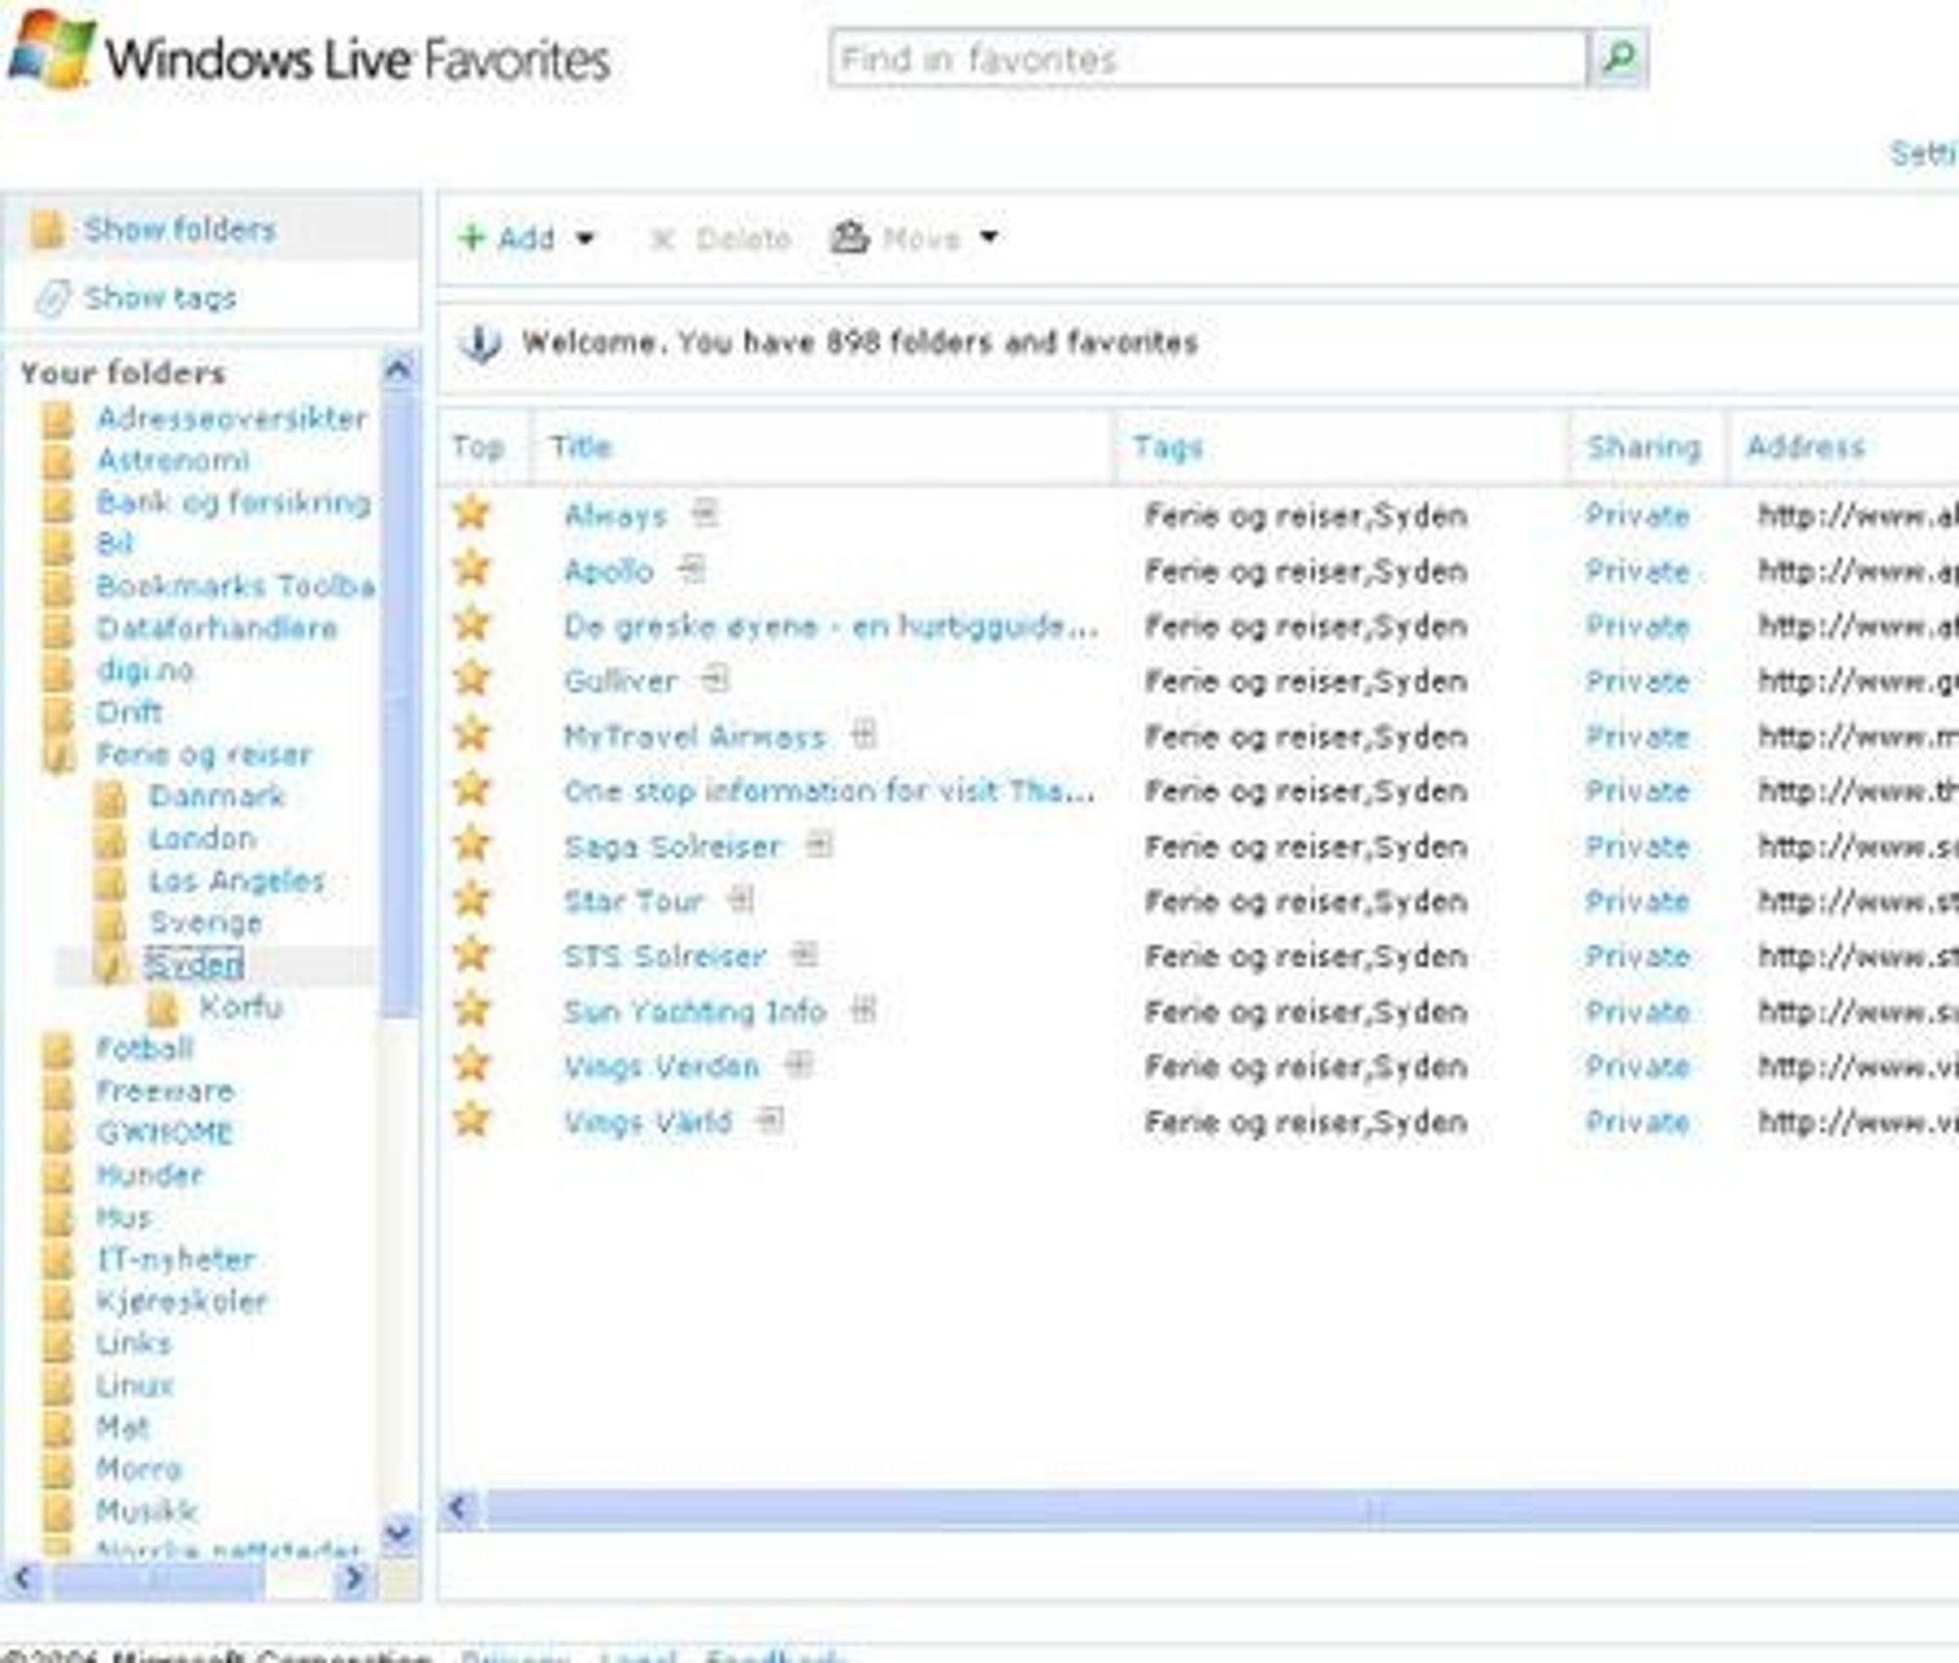
Task: Click the new-window icon next to Always
Action: pos(705,512)
